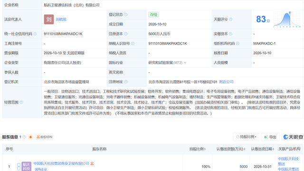Expand shareholder row 1 with plus icon

tap(19, 167)
